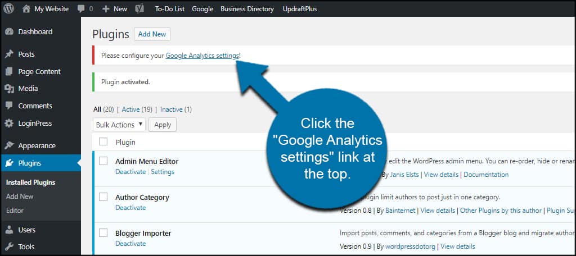Click the Media icon in sidebar
This screenshot has width=576, height=256.
pyautogui.click(x=9, y=88)
